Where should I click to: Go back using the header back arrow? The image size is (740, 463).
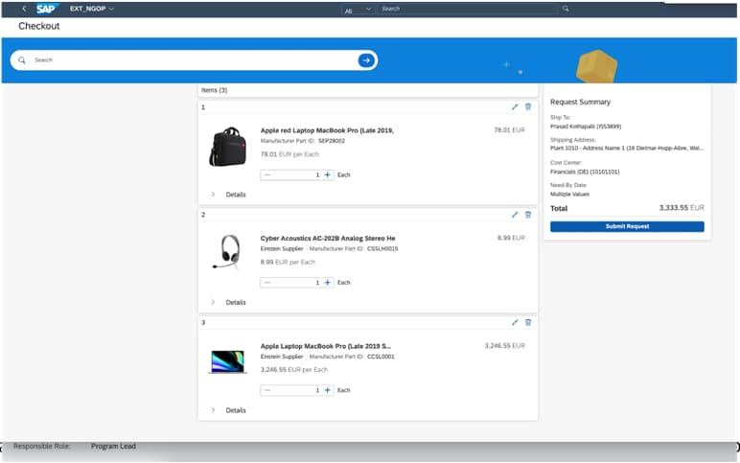(24, 9)
